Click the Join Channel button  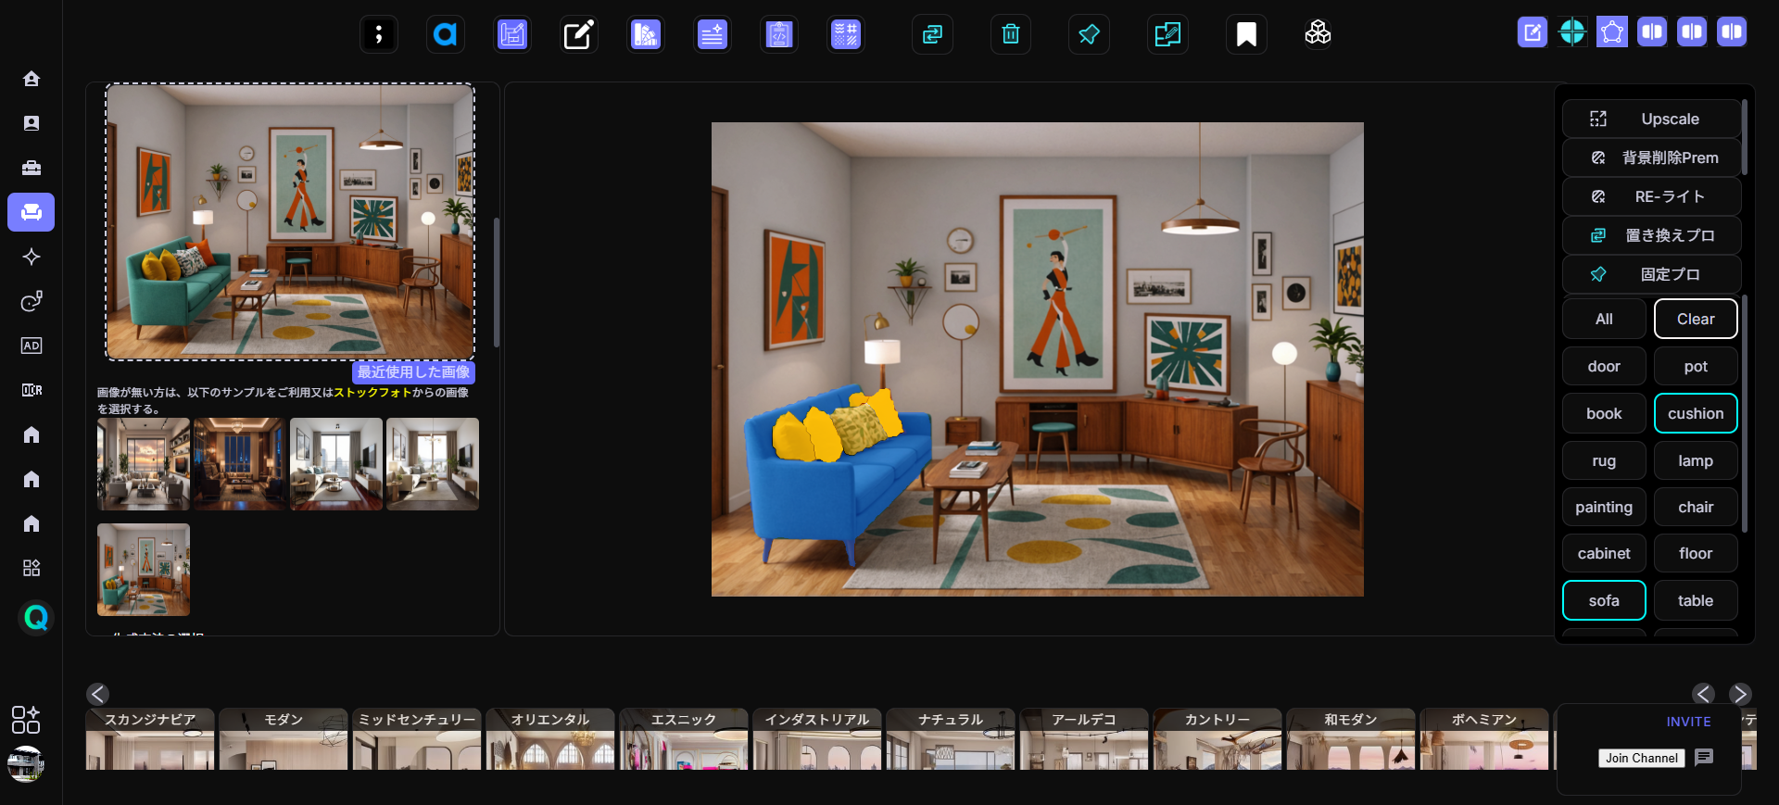tap(1641, 758)
